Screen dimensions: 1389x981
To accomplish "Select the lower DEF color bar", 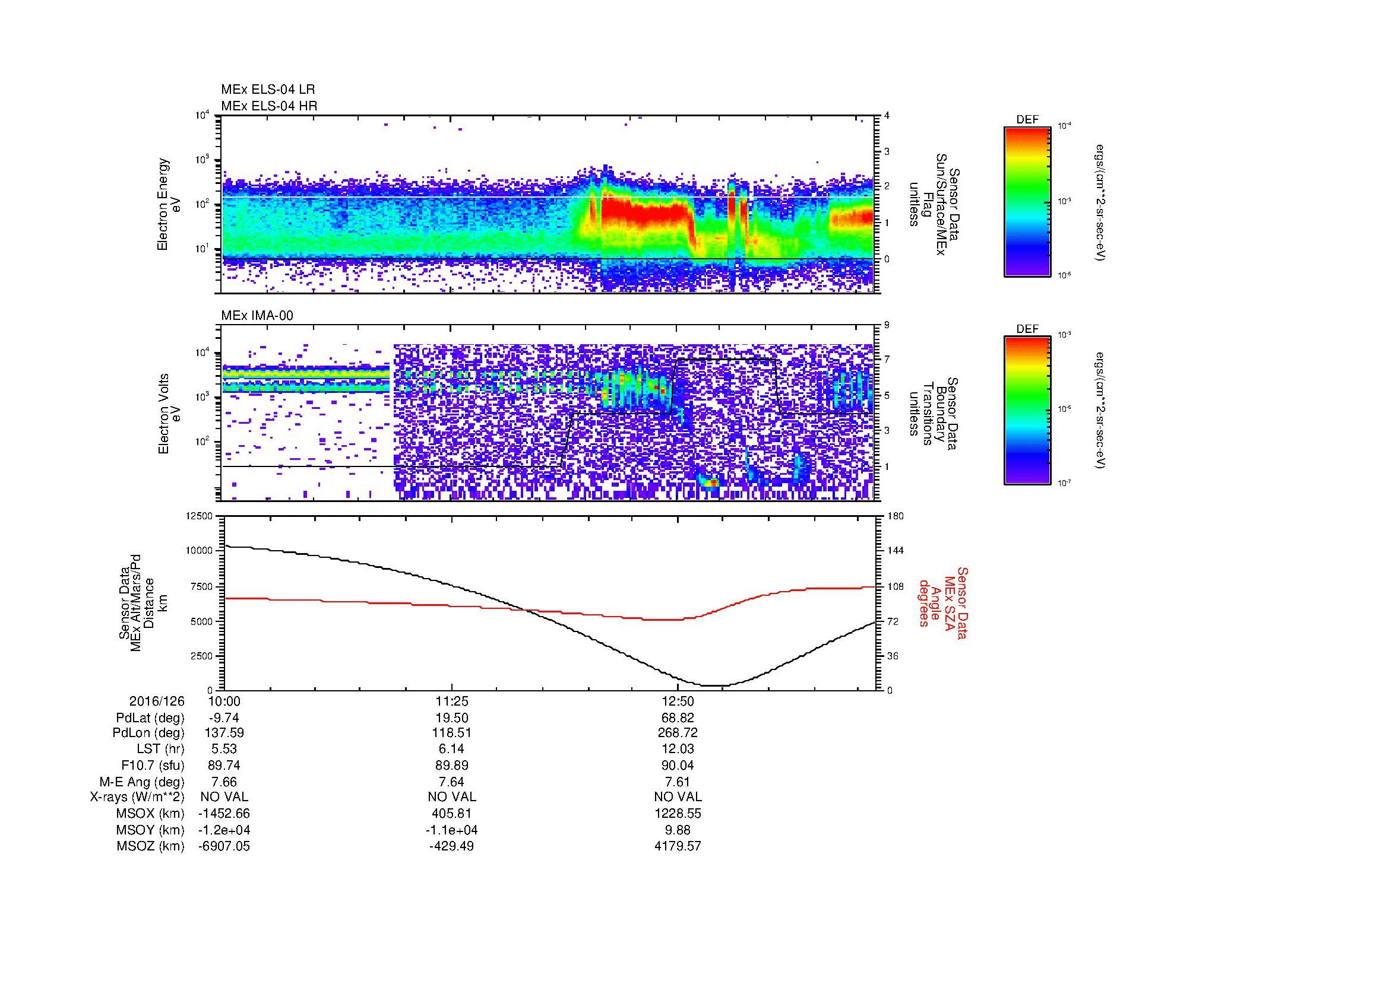I will coord(1027,411).
